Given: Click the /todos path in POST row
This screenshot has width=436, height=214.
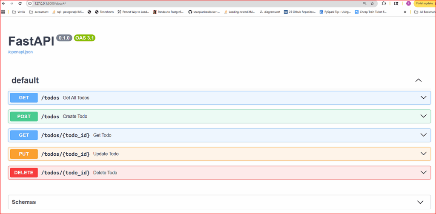Looking at the screenshot, I should click(50, 117).
